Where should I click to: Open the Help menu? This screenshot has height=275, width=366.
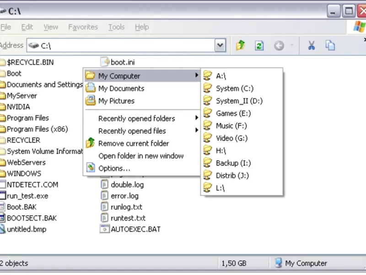(142, 27)
